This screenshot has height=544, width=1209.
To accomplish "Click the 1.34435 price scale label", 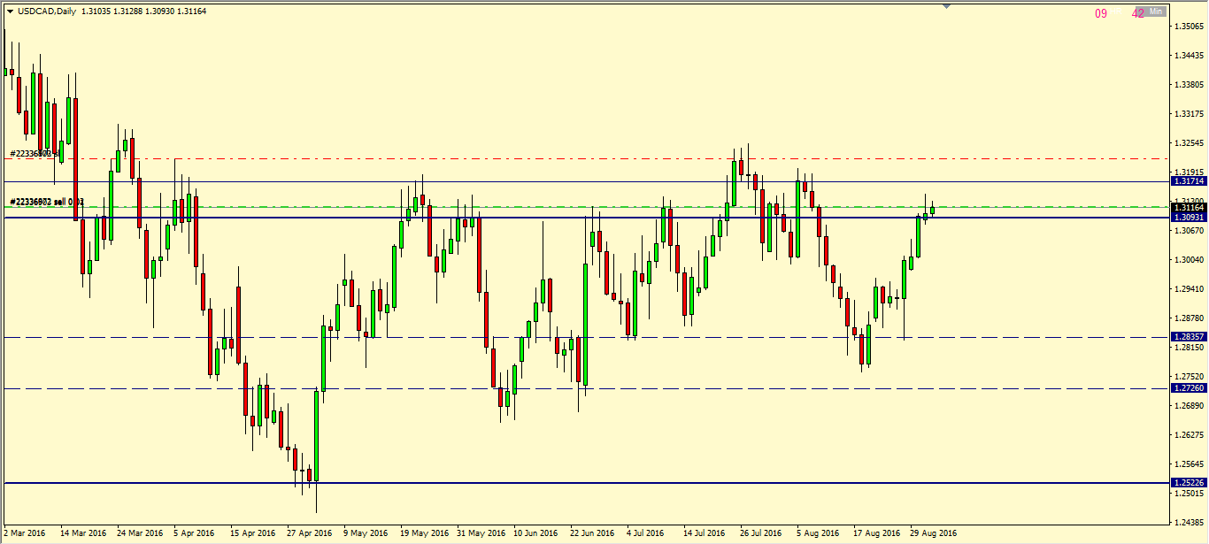I will 1190,56.
